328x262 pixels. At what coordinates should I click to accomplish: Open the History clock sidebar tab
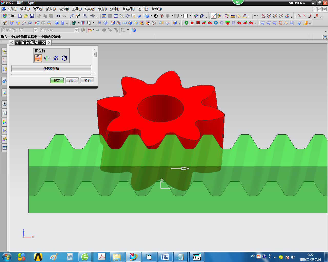pos(4,104)
